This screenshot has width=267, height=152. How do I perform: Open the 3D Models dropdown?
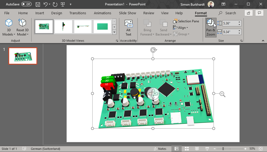coord(9,32)
